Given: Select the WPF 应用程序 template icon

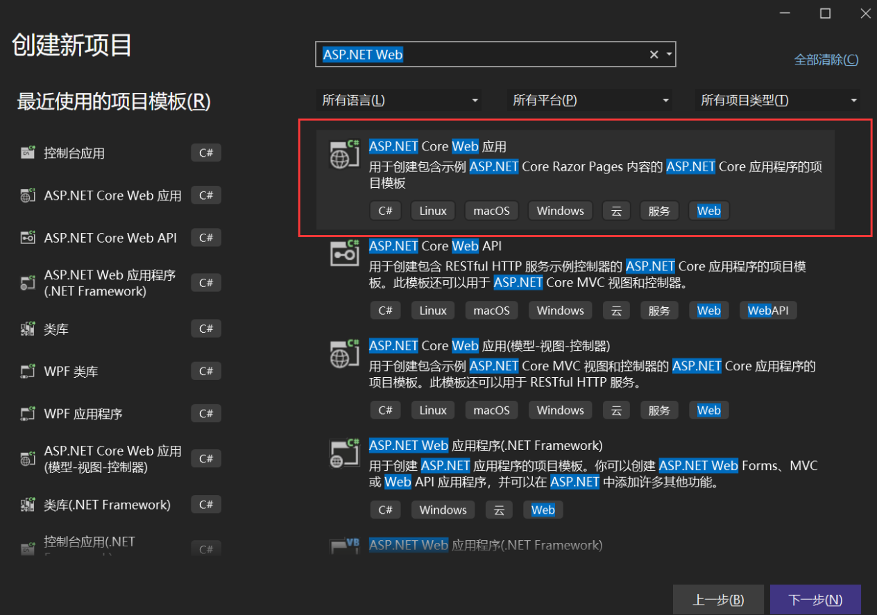Looking at the screenshot, I should (x=28, y=413).
